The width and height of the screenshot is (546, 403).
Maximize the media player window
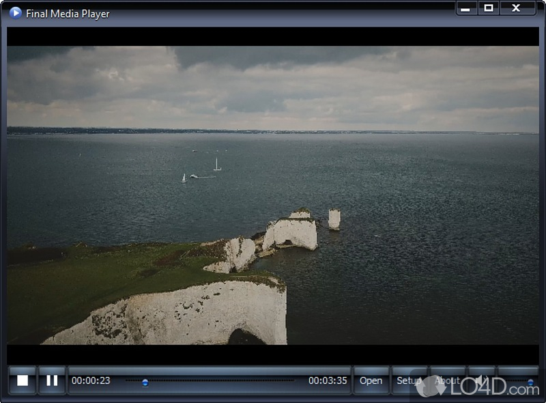488,8
